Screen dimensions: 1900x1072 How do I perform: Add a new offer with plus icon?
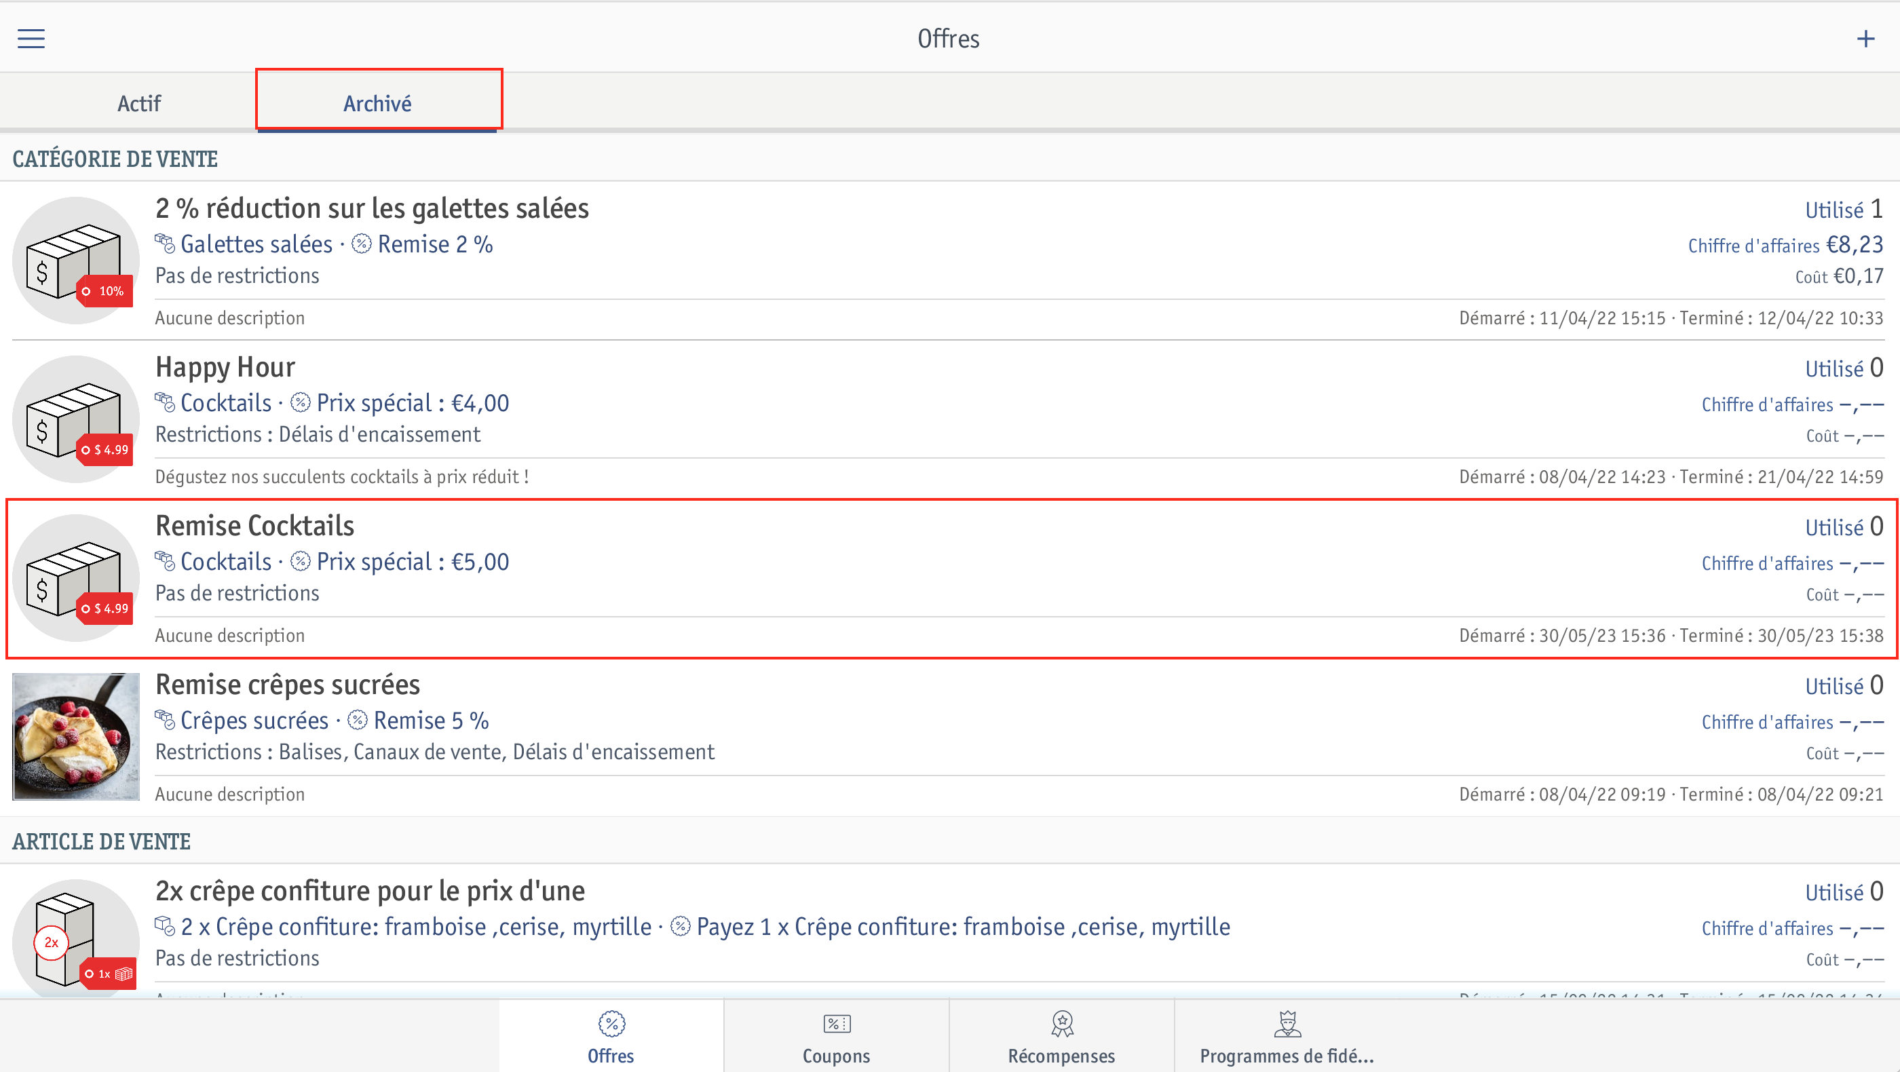click(x=1865, y=39)
